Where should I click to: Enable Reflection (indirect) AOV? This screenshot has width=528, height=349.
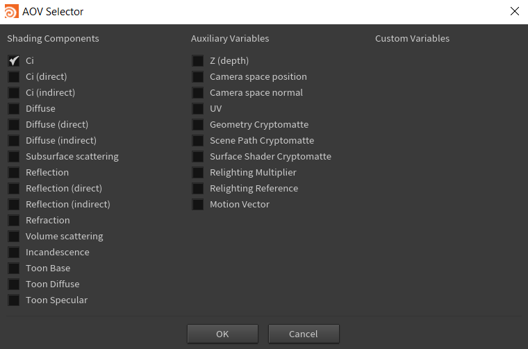pyautogui.click(x=14, y=205)
